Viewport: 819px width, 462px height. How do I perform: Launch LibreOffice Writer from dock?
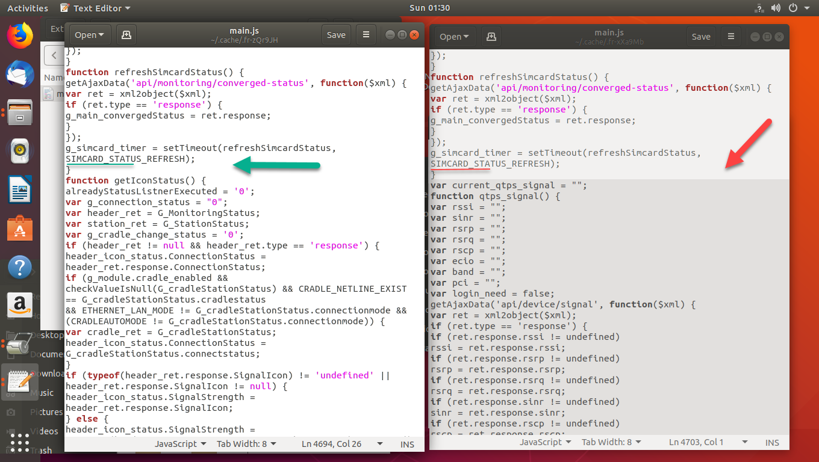tap(20, 190)
